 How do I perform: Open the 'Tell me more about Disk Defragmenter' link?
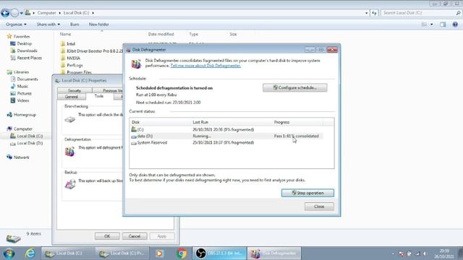[x=205, y=66]
